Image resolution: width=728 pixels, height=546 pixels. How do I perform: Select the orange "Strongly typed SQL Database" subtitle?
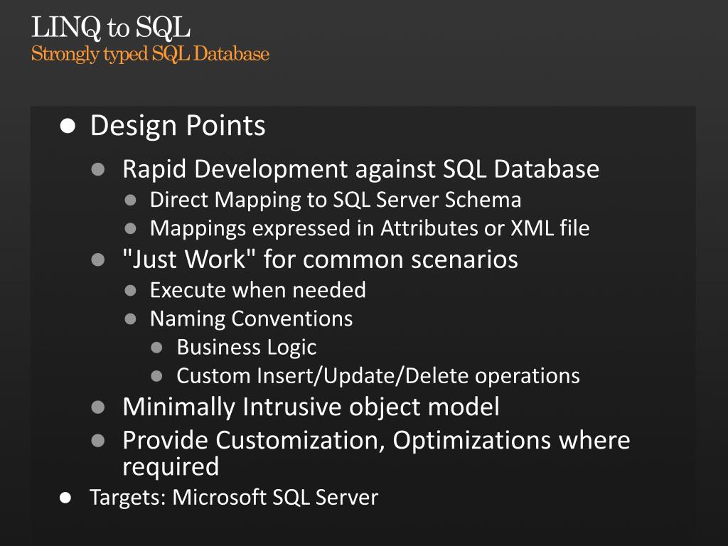click(x=150, y=54)
